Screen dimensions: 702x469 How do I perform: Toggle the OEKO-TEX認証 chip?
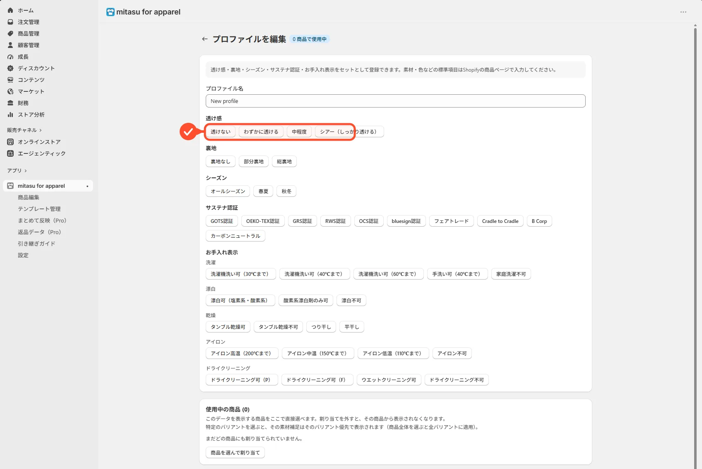[263, 221]
